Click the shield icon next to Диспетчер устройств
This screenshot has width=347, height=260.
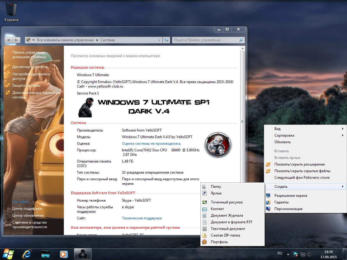point(8,67)
